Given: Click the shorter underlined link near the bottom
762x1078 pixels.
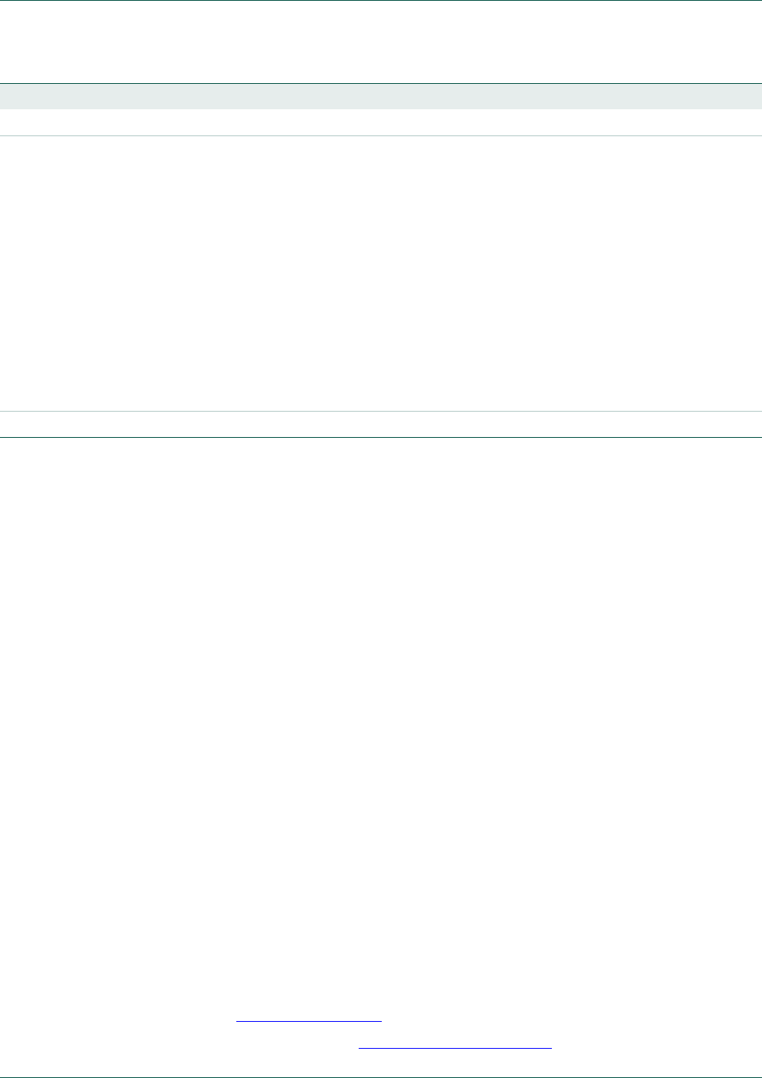Looking at the screenshot, I should tap(309, 1016).
